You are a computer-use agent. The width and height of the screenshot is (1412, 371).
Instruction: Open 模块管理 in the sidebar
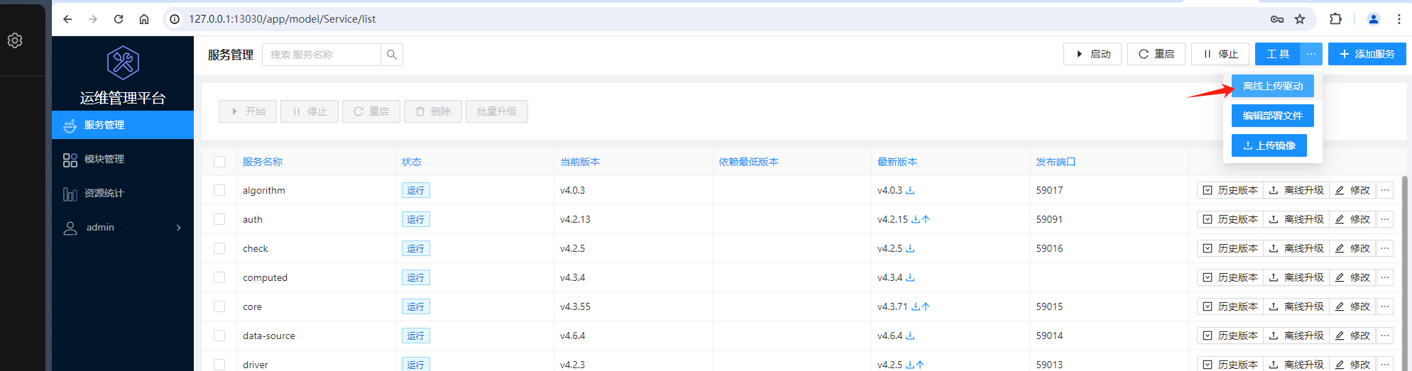click(123, 159)
